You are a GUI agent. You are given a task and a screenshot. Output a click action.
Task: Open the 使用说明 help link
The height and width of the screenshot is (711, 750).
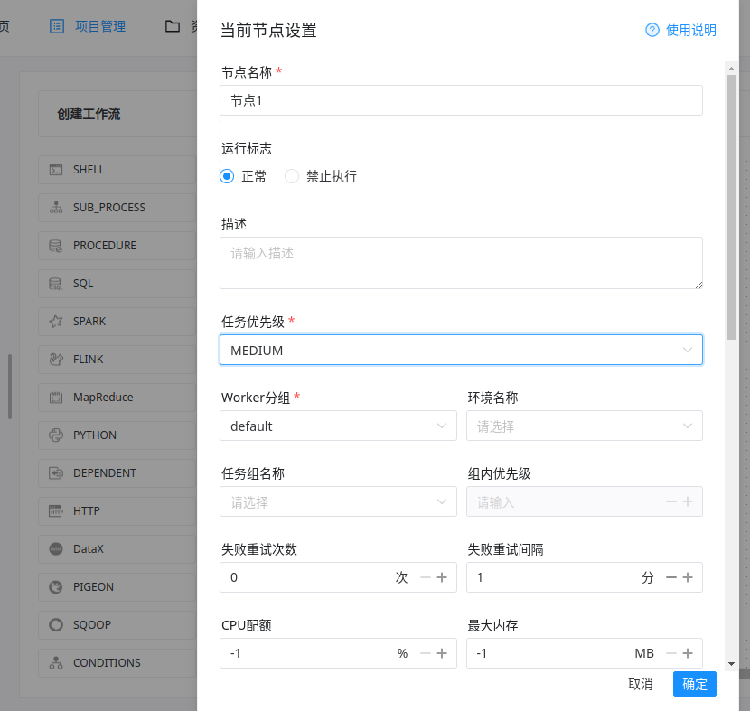click(x=680, y=30)
